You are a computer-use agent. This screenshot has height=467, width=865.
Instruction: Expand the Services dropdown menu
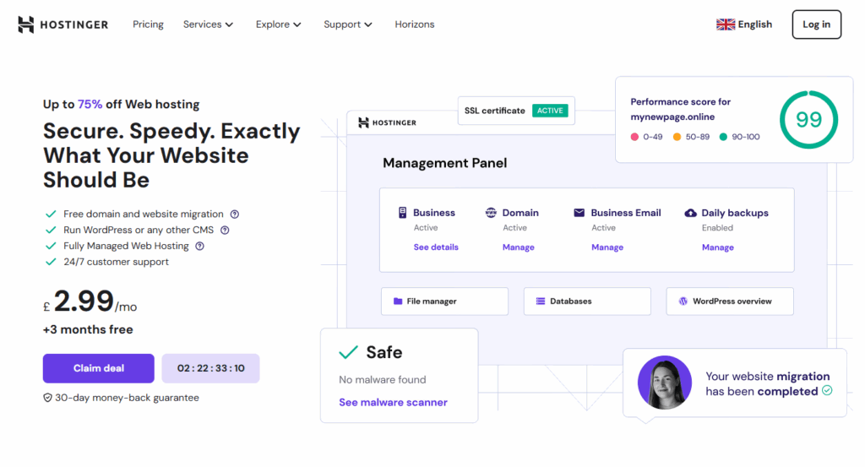pos(208,24)
